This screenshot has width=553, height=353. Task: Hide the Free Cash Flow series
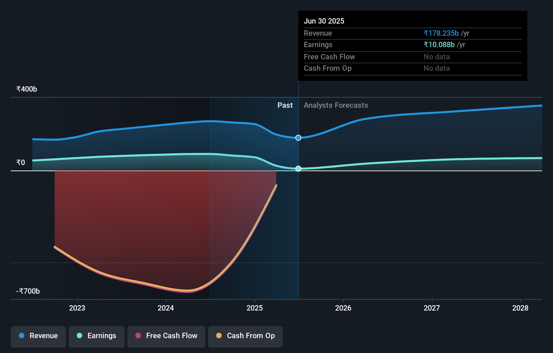pyautogui.click(x=166, y=336)
